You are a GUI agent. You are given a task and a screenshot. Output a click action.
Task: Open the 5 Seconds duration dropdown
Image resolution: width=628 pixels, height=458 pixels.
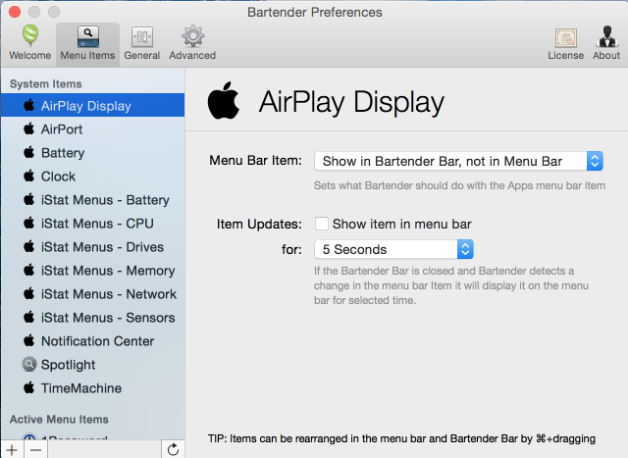point(393,249)
